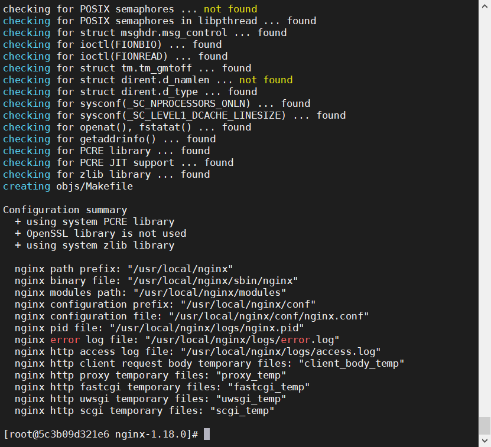This screenshot has height=447, width=491.
Task: Click the terminal cursor at the prompt
Action: click(x=207, y=434)
